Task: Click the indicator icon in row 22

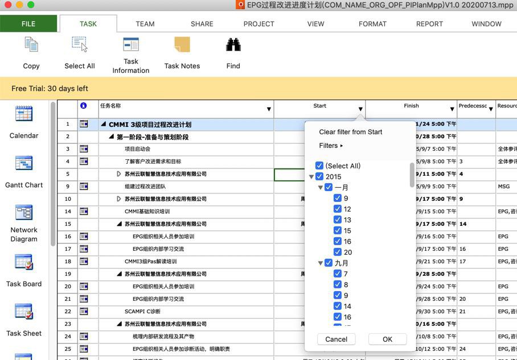Action: 84,311
